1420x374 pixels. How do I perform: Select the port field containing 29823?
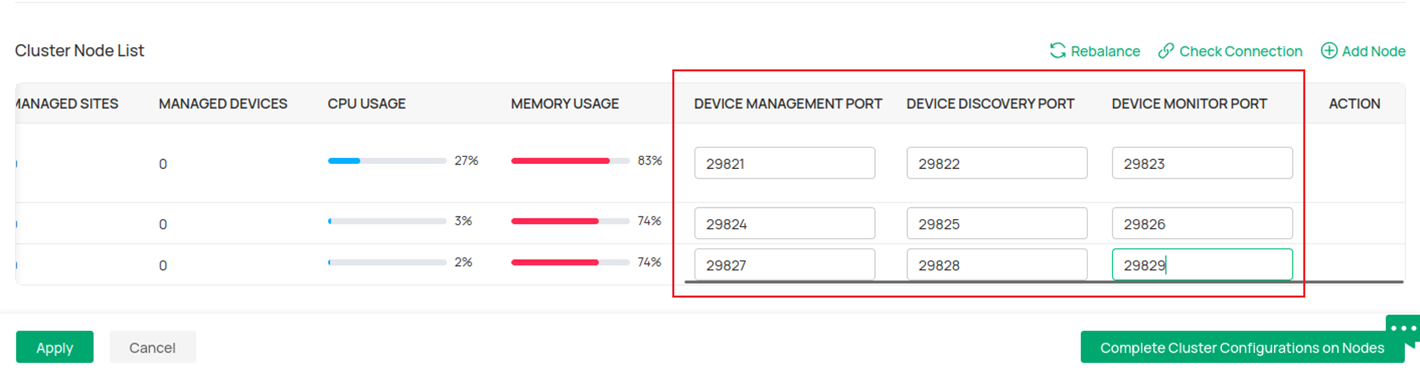tap(1202, 163)
